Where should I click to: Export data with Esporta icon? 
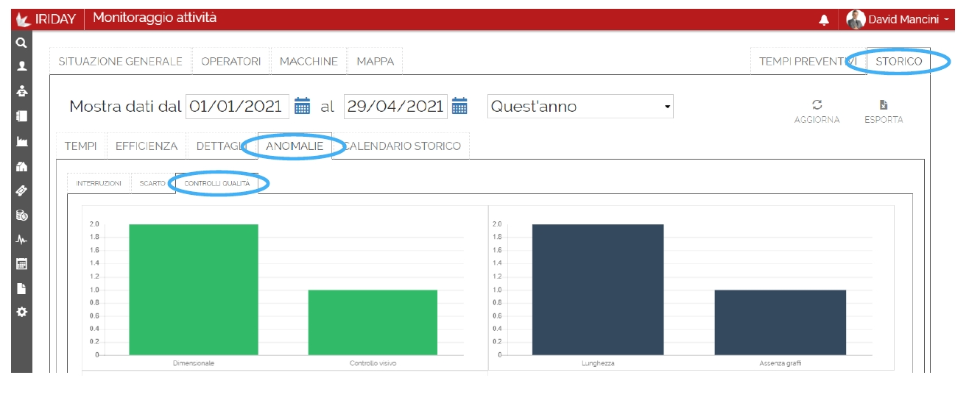point(884,105)
